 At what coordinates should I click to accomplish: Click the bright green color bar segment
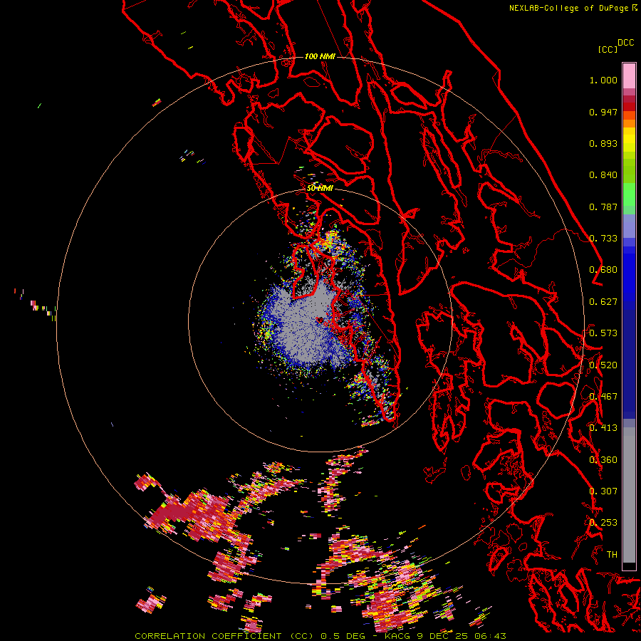(629, 194)
